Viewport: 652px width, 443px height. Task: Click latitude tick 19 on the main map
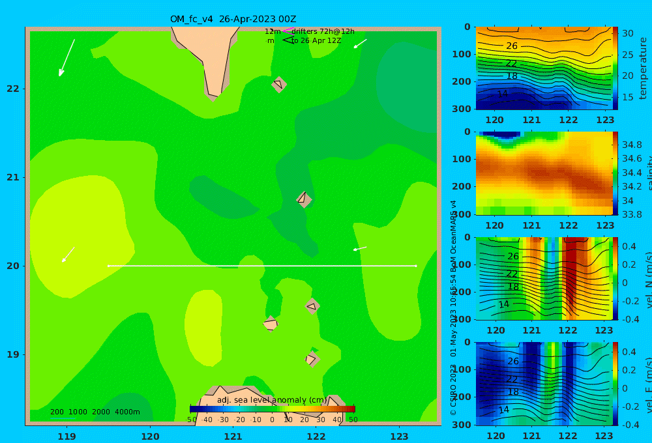coord(13,354)
